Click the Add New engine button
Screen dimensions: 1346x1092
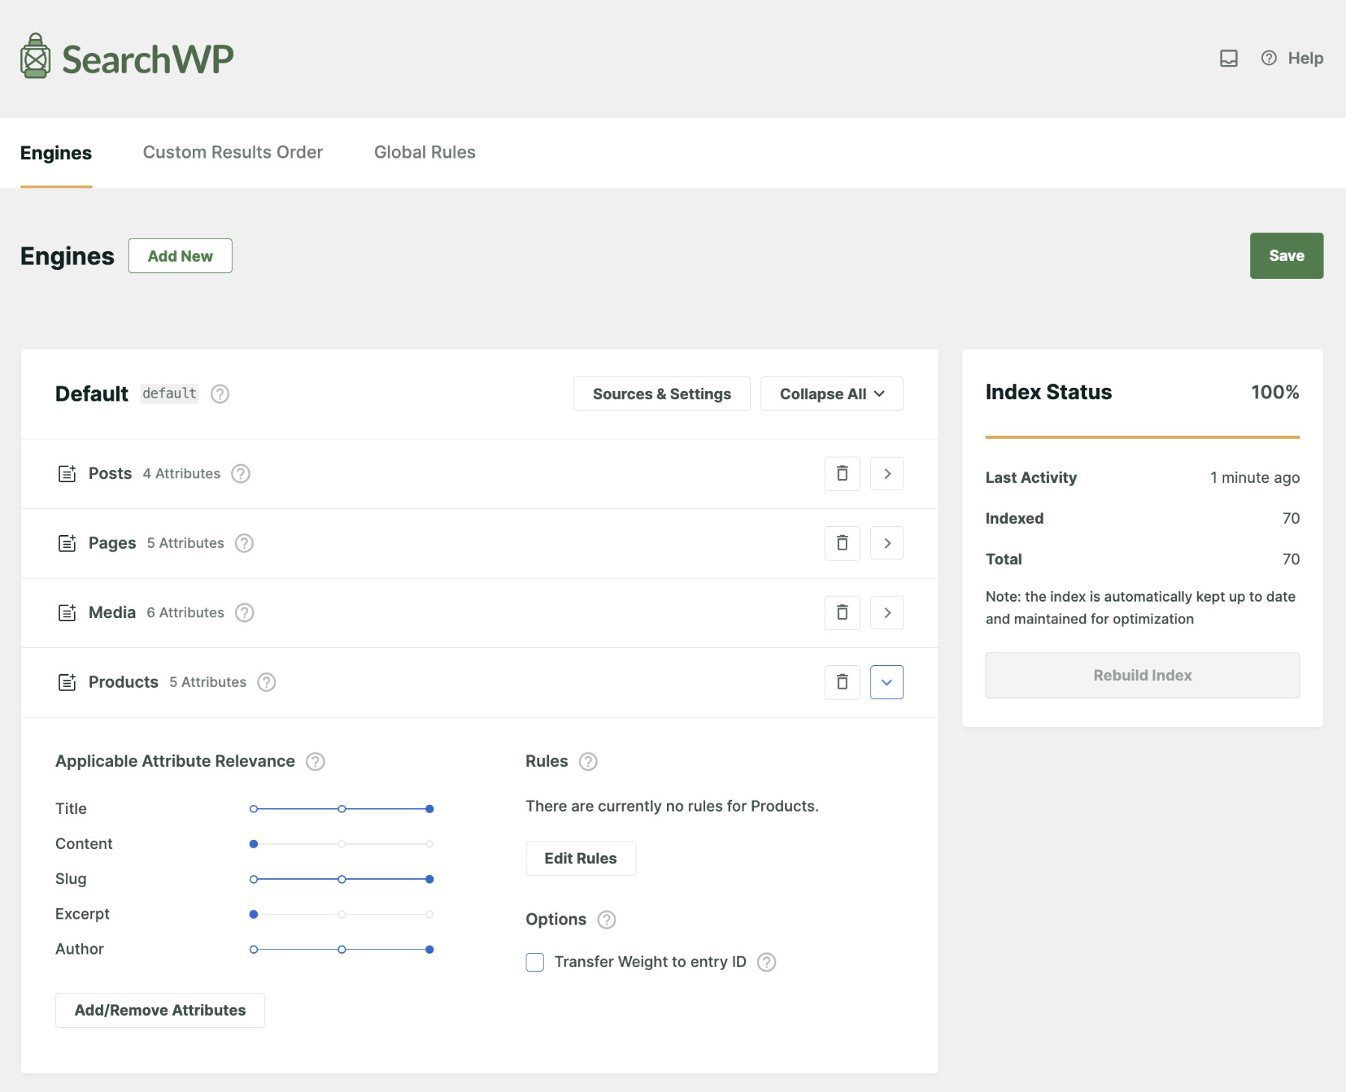coord(180,256)
